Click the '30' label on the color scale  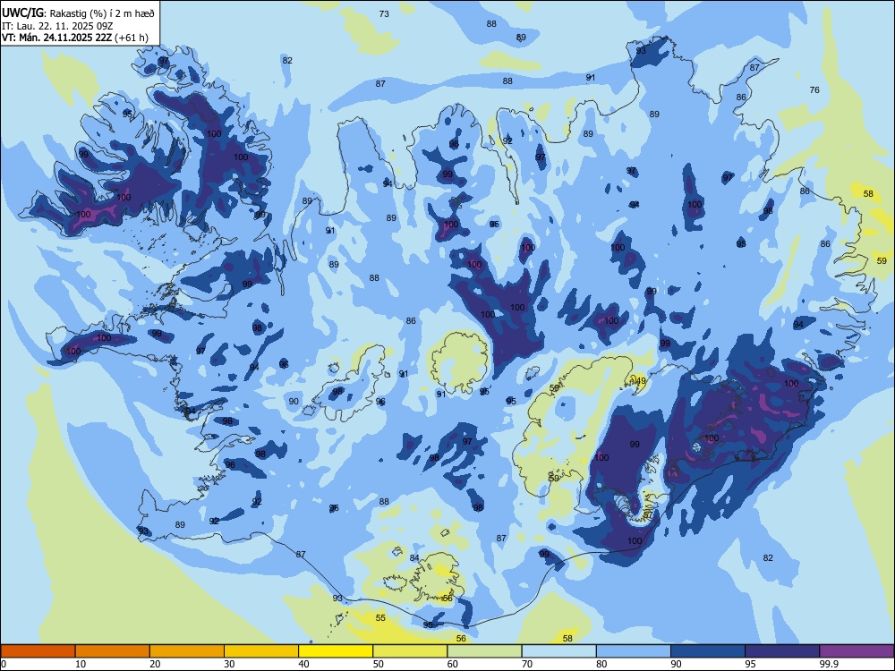pyautogui.click(x=229, y=664)
